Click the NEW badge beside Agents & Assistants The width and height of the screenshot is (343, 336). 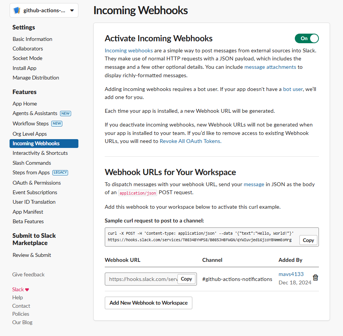click(65, 114)
